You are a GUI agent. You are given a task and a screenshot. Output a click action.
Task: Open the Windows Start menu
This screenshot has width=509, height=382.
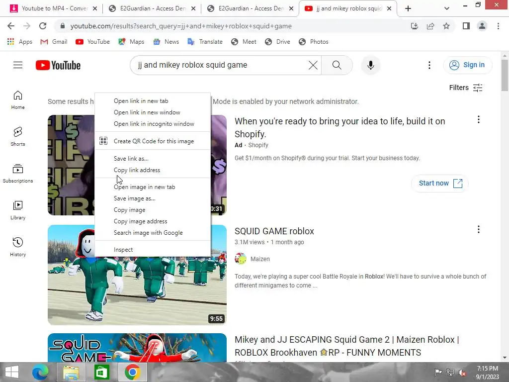(12, 372)
